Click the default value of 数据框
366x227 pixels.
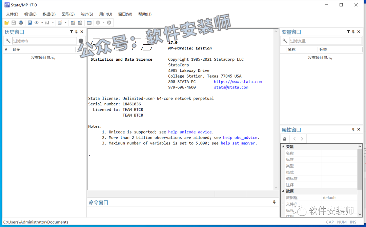(x=329, y=198)
